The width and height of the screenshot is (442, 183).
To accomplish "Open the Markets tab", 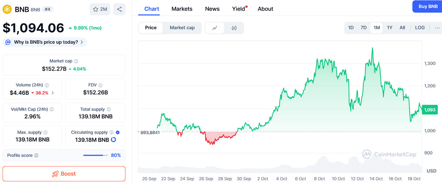I will [182, 9].
